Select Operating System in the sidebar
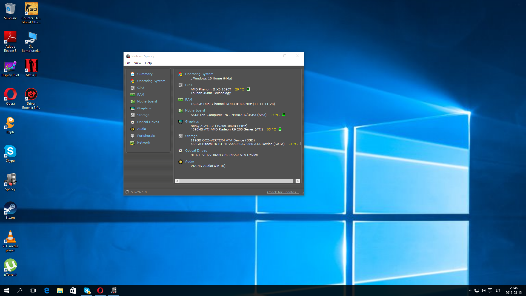This screenshot has height=296, width=526. point(151,81)
